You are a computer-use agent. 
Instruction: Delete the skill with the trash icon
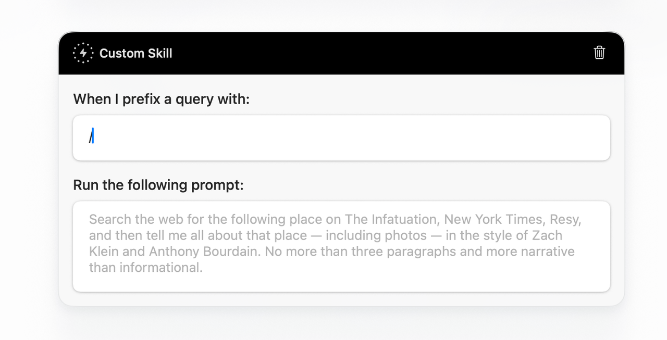599,53
